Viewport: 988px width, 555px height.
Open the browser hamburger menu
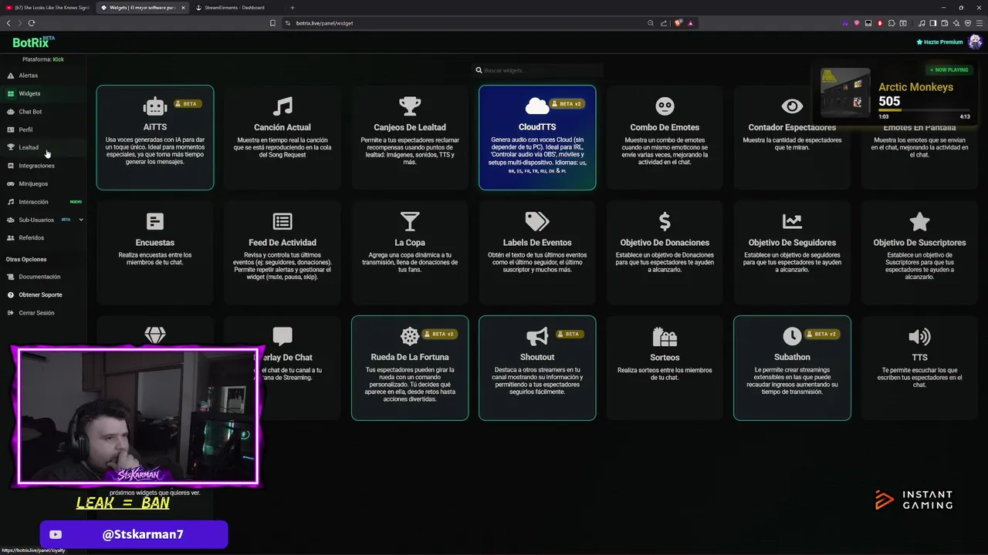tap(980, 23)
